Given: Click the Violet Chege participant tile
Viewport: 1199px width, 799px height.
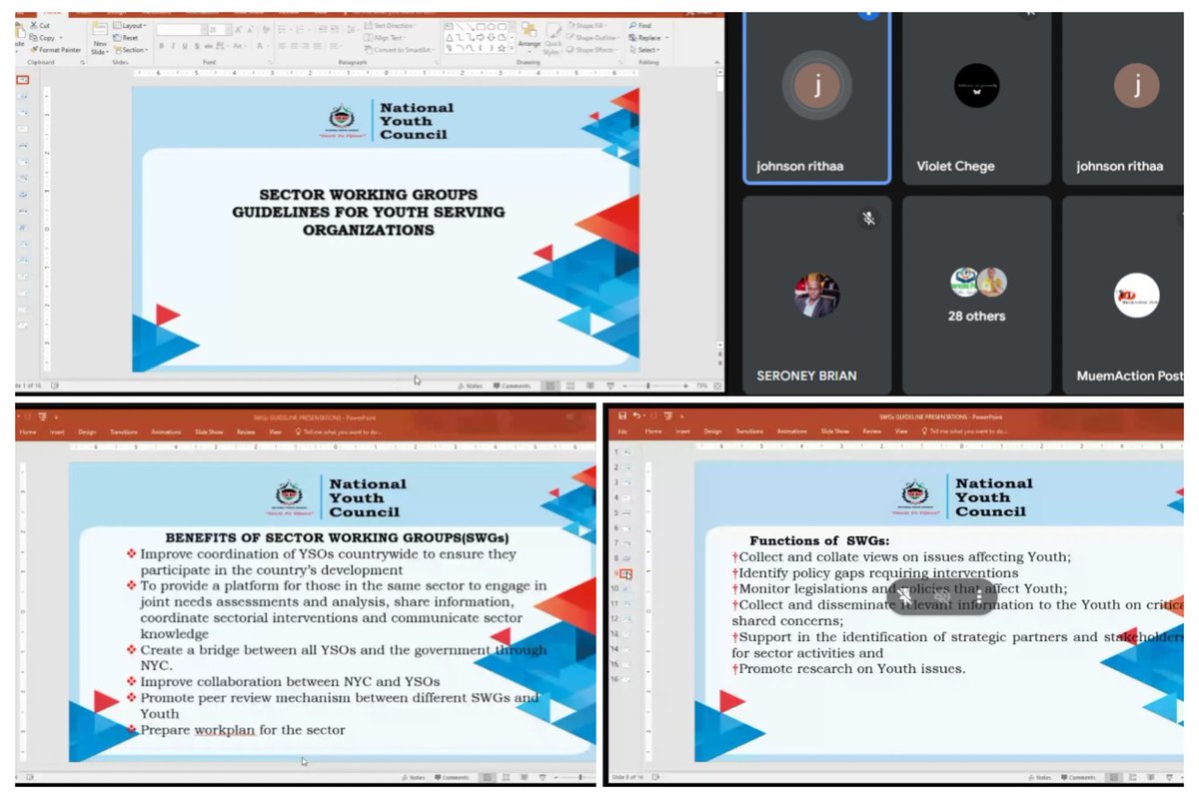Looking at the screenshot, I should (x=976, y=98).
